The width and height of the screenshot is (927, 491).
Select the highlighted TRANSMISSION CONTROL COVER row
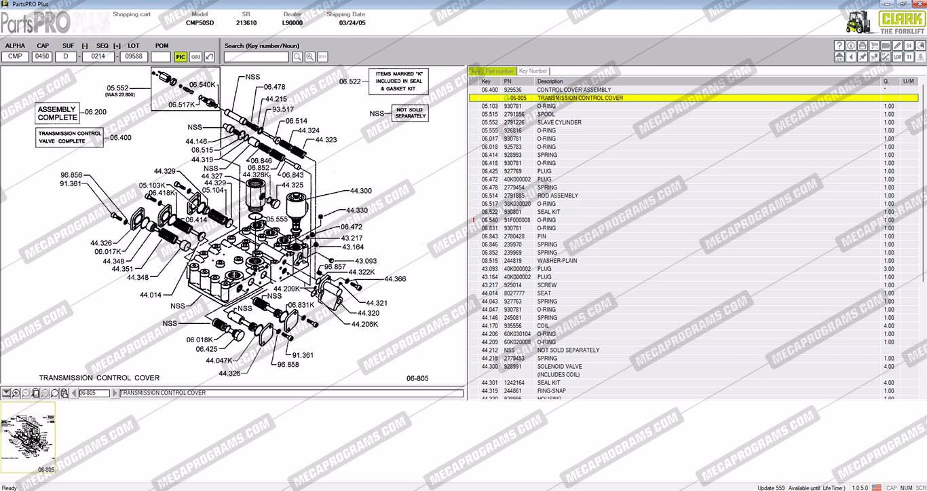694,98
